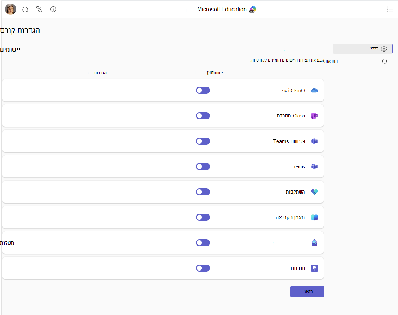Image resolution: width=398 pixels, height=315 pixels.
Task: Click the OneDrive cloud icon
Action: 314,90
